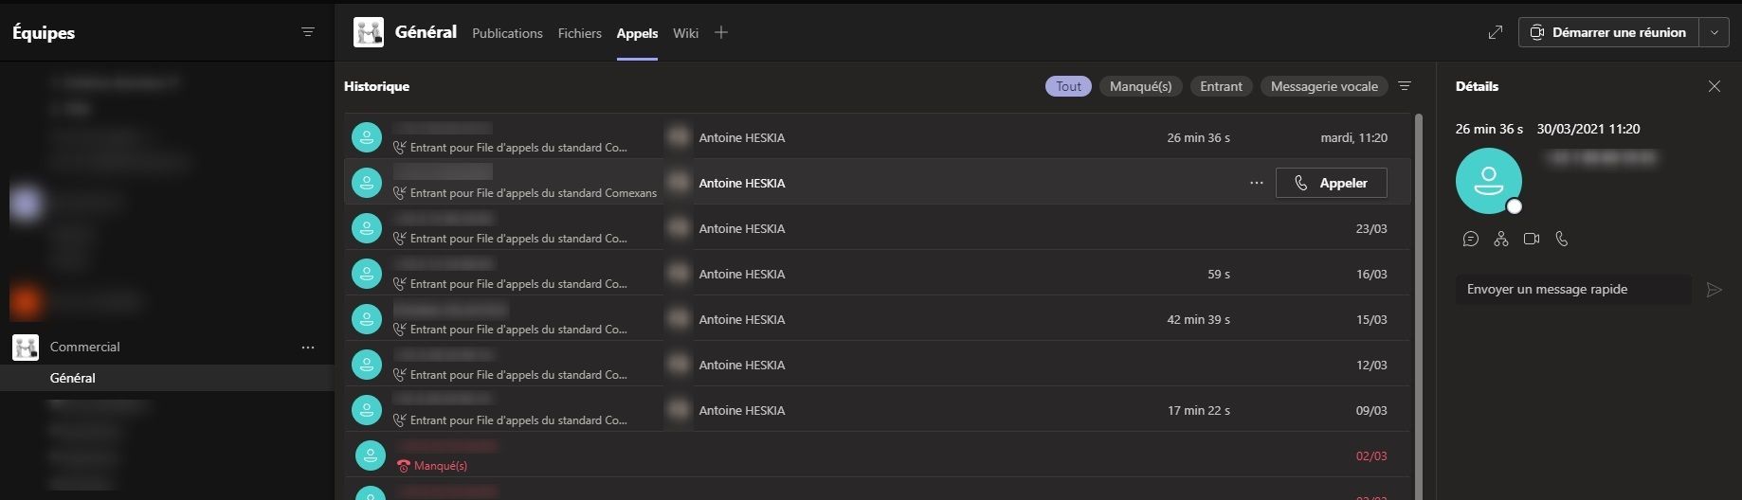Open the Wiki tab

pos(685,33)
